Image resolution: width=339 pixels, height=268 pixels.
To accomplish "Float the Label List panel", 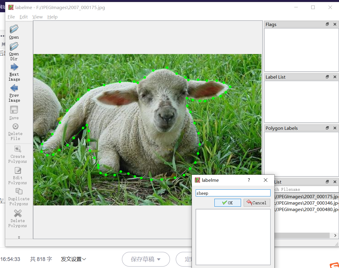I will coord(327,77).
